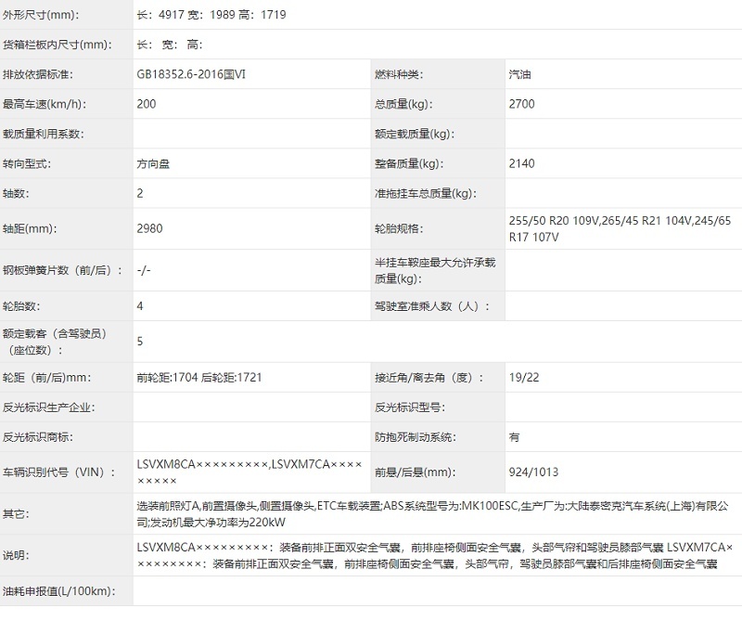
Task: Click the 油耗申报值(L/100km) label
Action: [x=58, y=591]
